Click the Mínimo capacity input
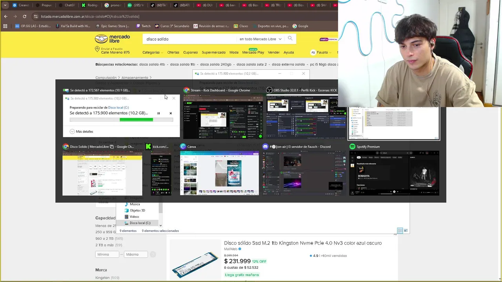The height and width of the screenshot is (282, 502). [107, 255]
